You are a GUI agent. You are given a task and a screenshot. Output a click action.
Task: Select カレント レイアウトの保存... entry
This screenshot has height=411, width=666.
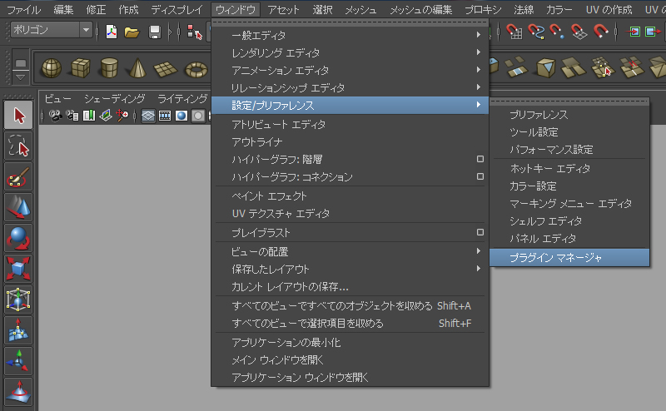pos(350,286)
